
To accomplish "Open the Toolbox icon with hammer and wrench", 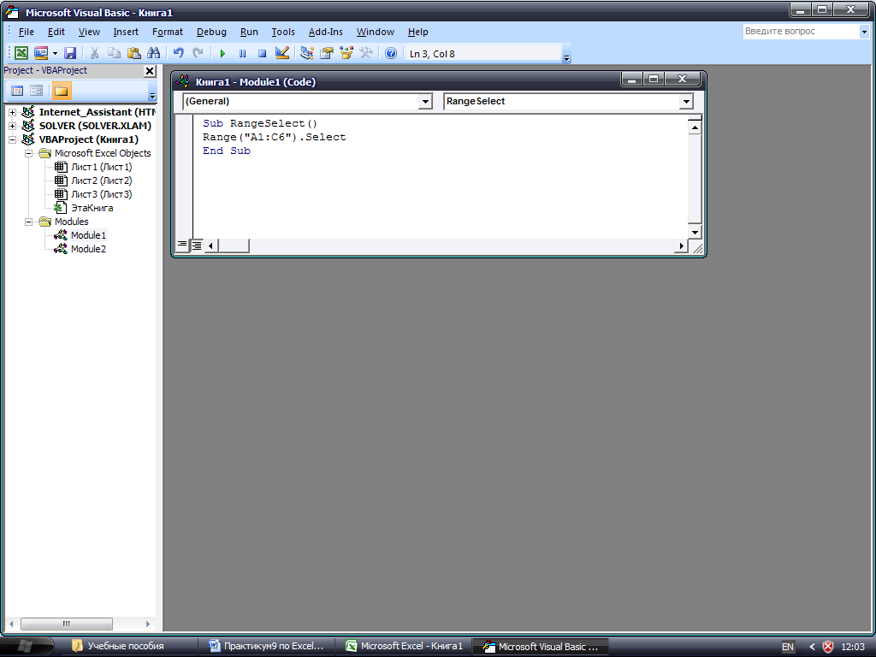I will [366, 53].
